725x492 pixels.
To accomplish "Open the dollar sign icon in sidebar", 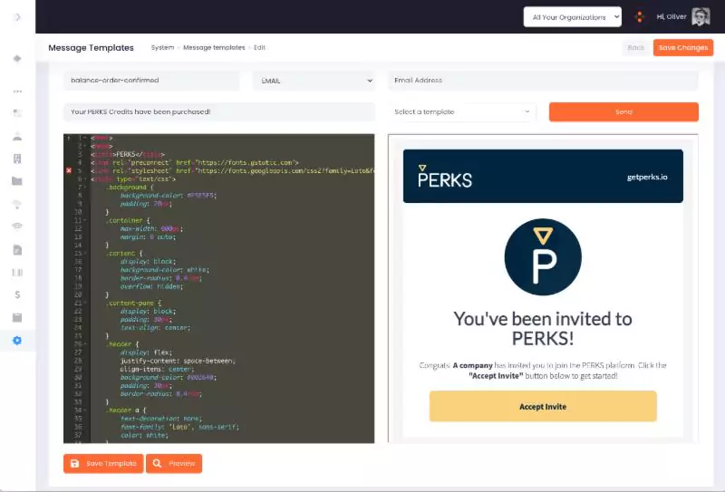I will tap(17, 294).
